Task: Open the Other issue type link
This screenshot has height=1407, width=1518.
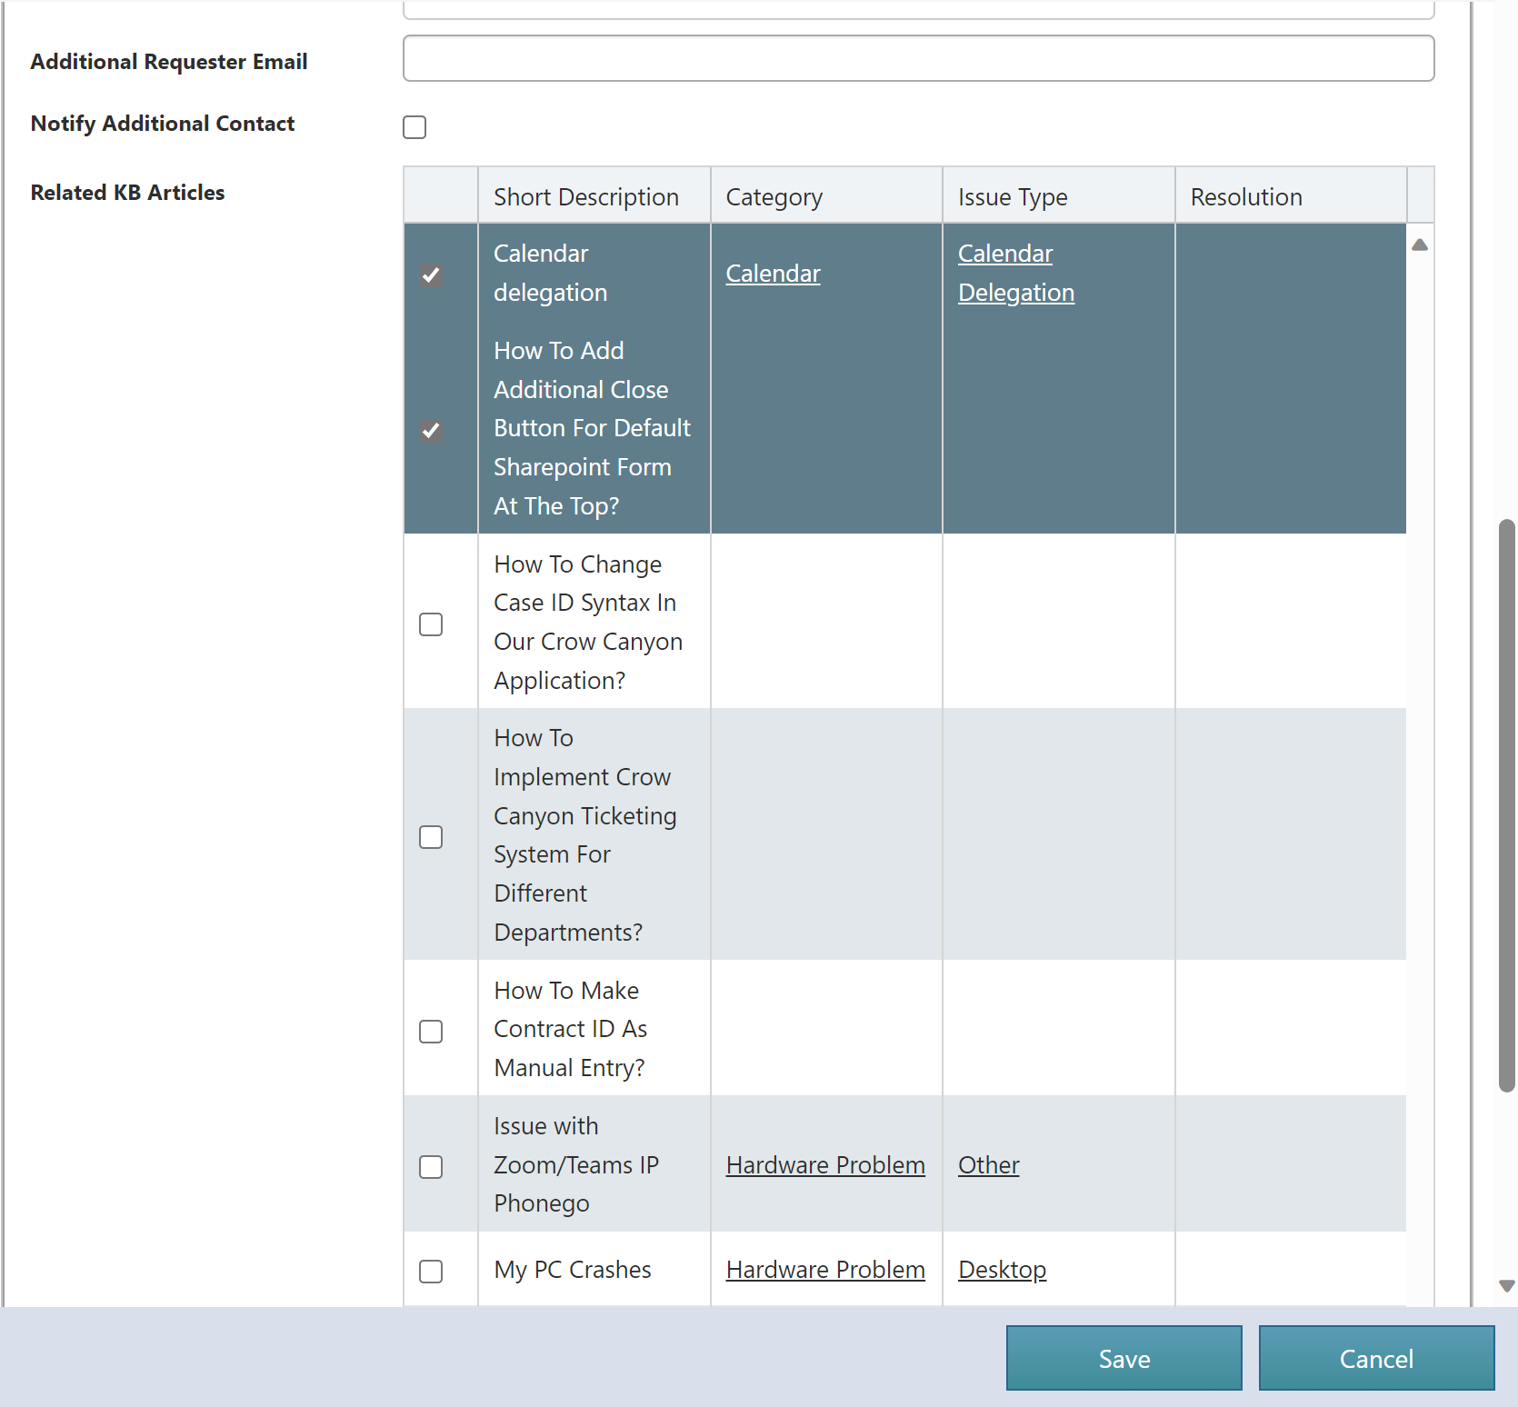Action: click(988, 1165)
